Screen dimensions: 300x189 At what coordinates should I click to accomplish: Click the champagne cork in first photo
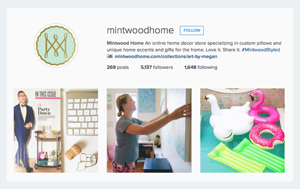[x=73, y=152]
